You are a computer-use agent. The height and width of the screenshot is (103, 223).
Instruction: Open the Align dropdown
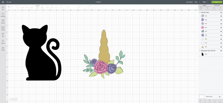(x=48, y=8)
